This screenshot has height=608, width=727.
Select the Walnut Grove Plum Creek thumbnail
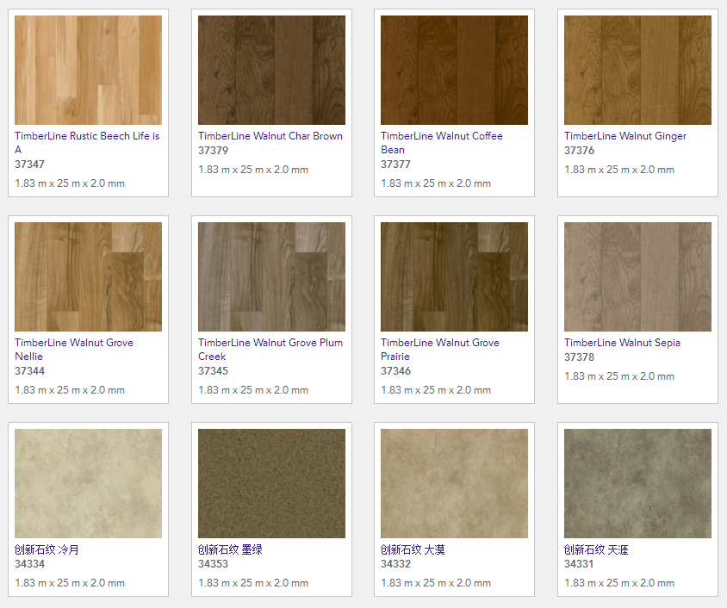point(271,276)
